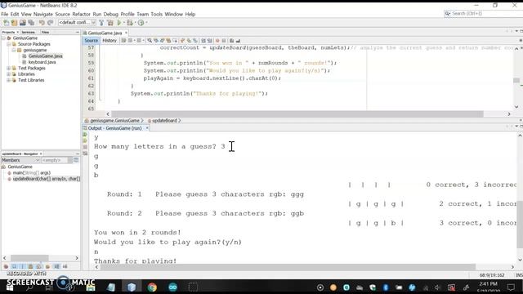This screenshot has height=294, width=523.
Task: Click the Profile Project toolbar icon
Action: click(141, 23)
